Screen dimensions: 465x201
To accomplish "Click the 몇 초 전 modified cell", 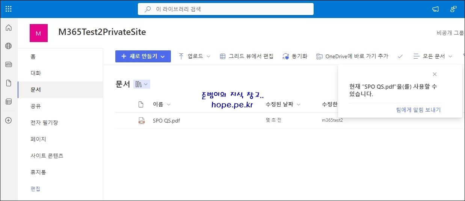I will pyautogui.click(x=273, y=120).
